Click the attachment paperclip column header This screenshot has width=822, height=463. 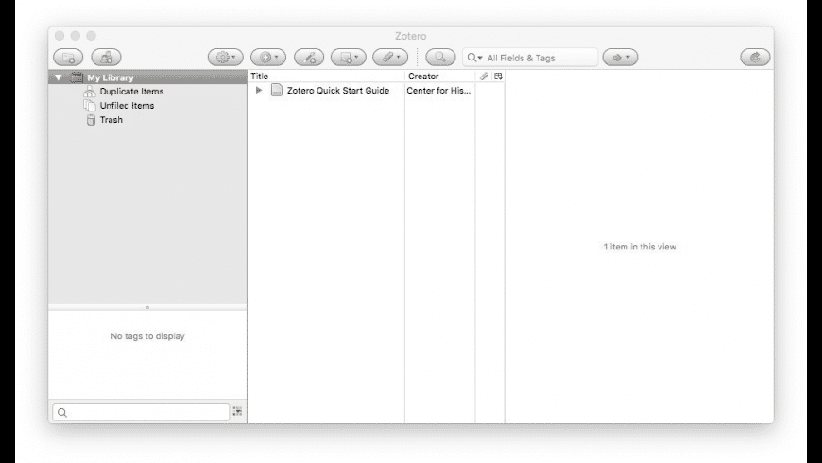[484, 76]
